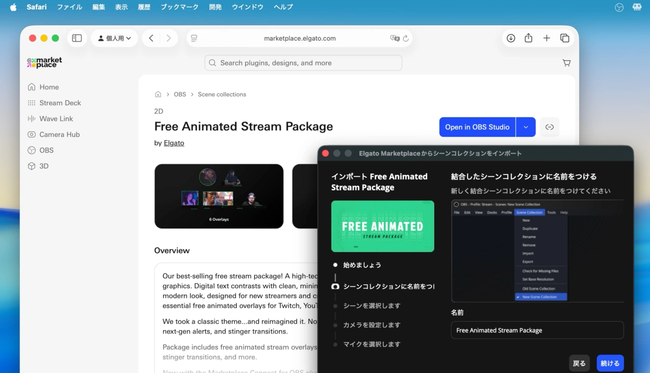
Task: Click the Stream Deck sidebar icon
Action: pos(31,103)
